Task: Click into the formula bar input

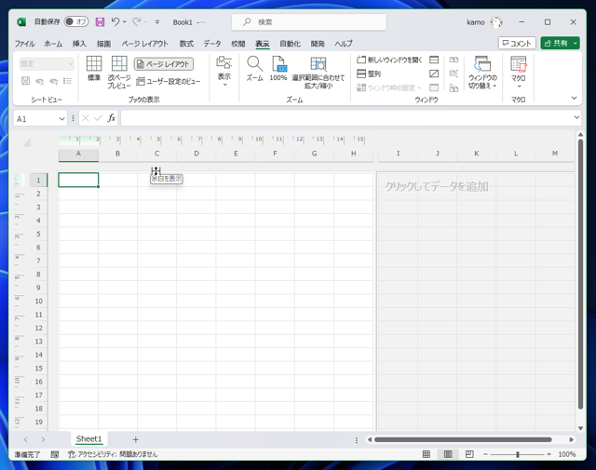Action: 345,118
